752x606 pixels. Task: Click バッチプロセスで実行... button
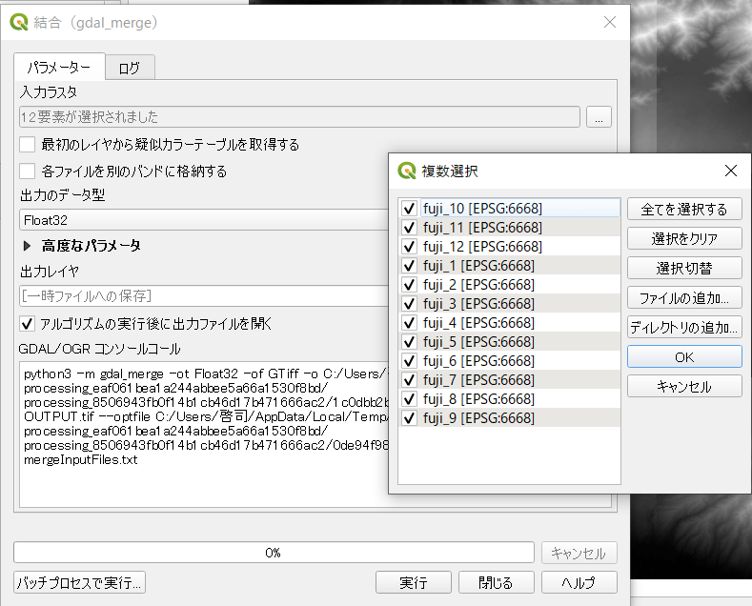coord(80,582)
